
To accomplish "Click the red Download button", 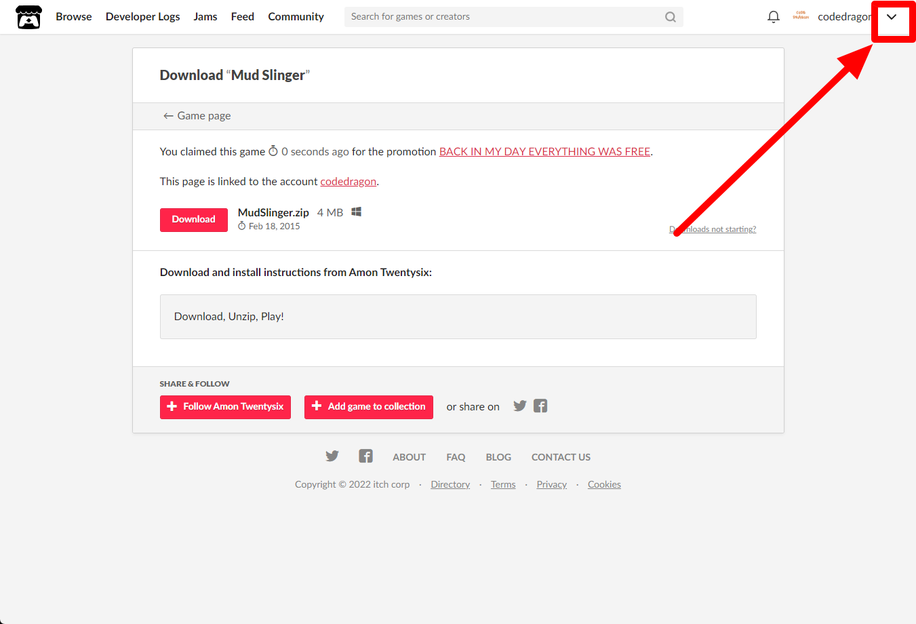I will pos(194,220).
